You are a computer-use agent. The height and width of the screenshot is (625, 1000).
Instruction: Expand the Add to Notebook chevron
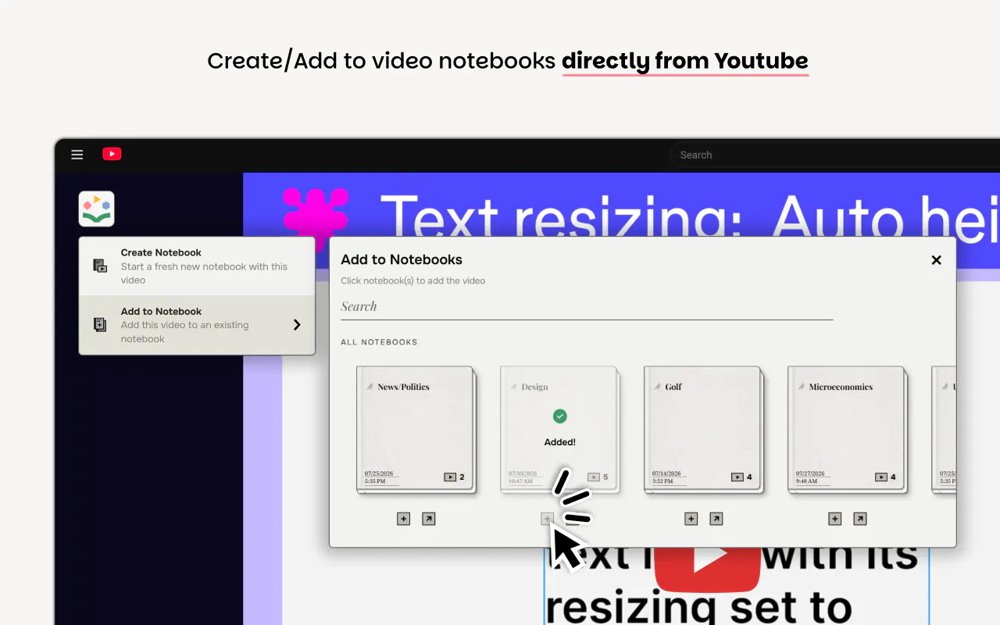click(297, 325)
